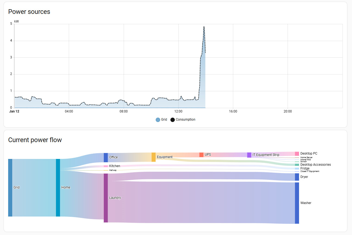Click the Dryer device node
Image resolution: width=352 pixels, height=235 pixels.
(x=297, y=177)
